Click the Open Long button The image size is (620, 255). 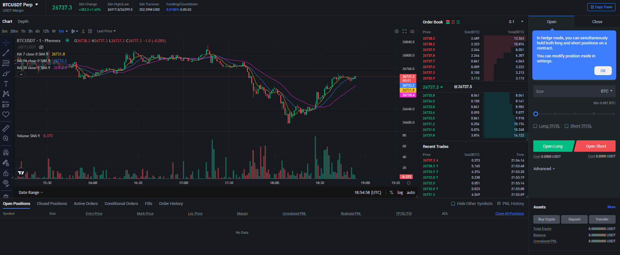pyautogui.click(x=553, y=146)
